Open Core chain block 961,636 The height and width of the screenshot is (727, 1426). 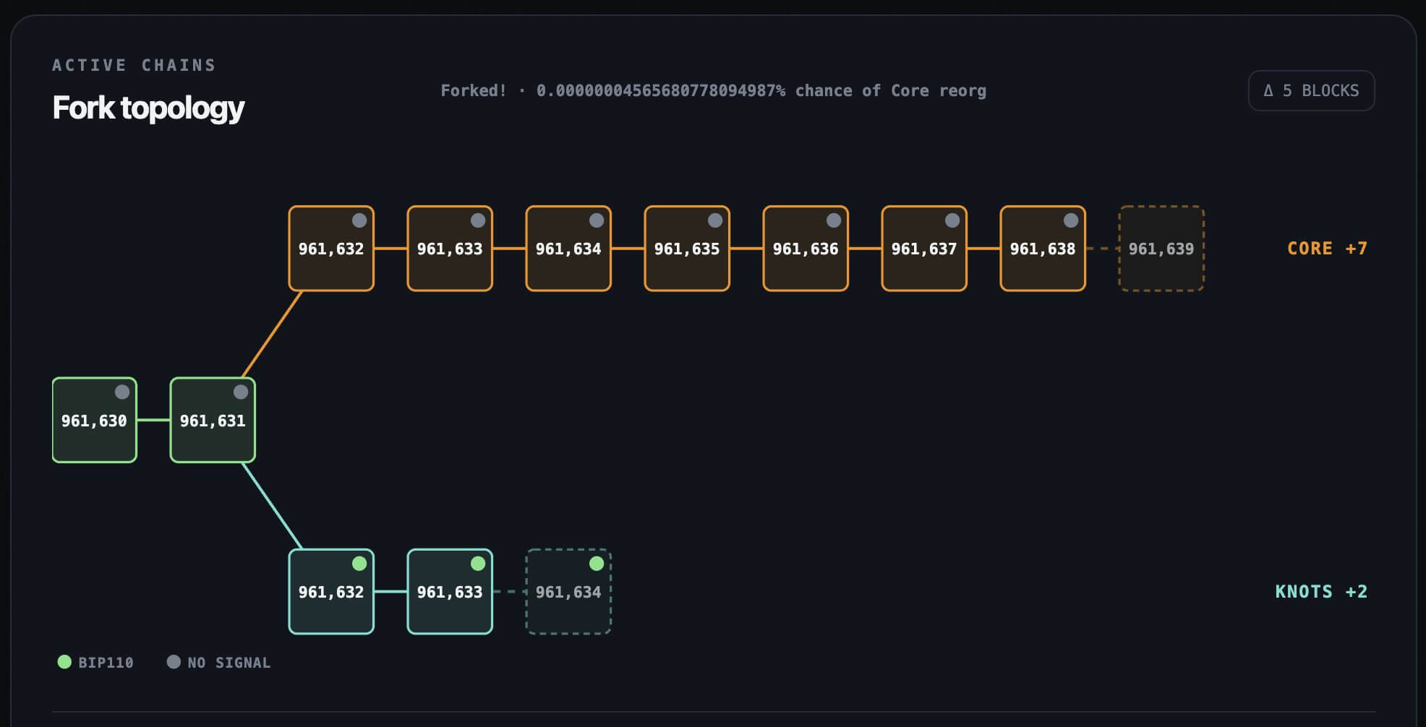point(806,249)
